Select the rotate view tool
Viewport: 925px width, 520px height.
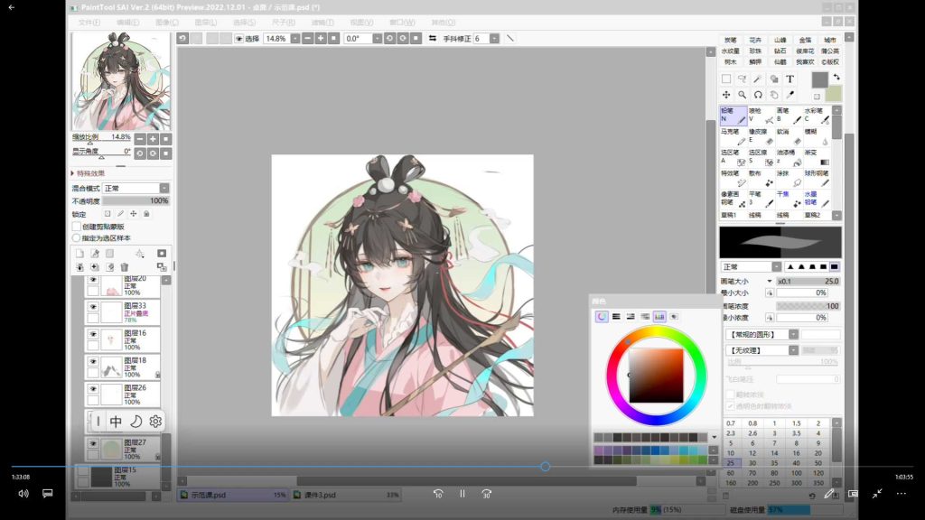[x=758, y=95]
